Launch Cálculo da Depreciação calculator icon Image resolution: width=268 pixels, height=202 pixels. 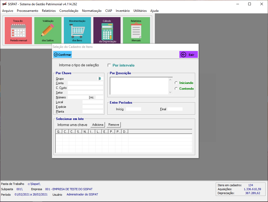pyautogui.click(x=107, y=31)
